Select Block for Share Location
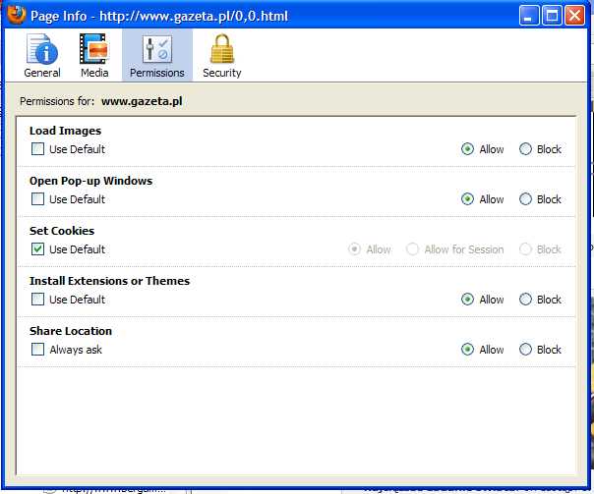This screenshot has height=494, width=594. pos(525,349)
